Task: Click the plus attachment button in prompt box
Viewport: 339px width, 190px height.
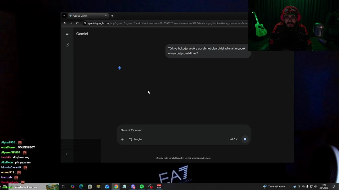Action: pyautogui.click(x=122, y=139)
